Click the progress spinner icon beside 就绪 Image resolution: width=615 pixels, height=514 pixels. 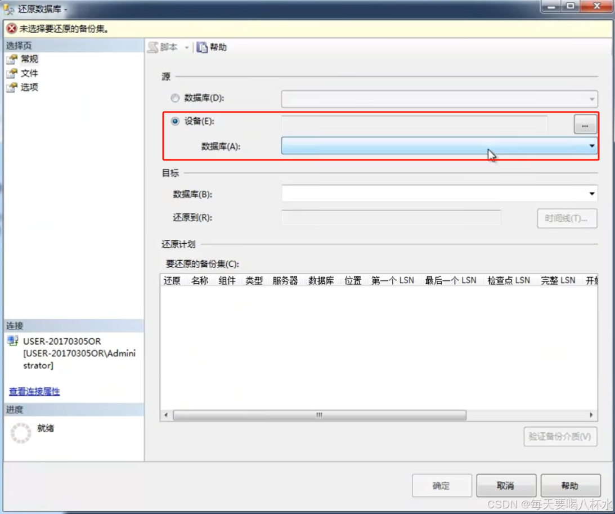20,433
